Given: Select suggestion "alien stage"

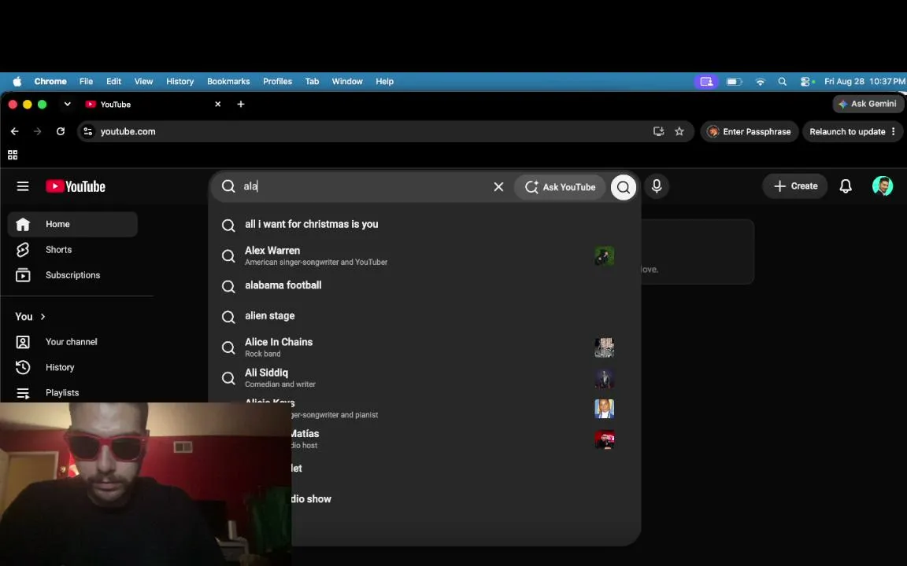Looking at the screenshot, I should coord(424,316).
